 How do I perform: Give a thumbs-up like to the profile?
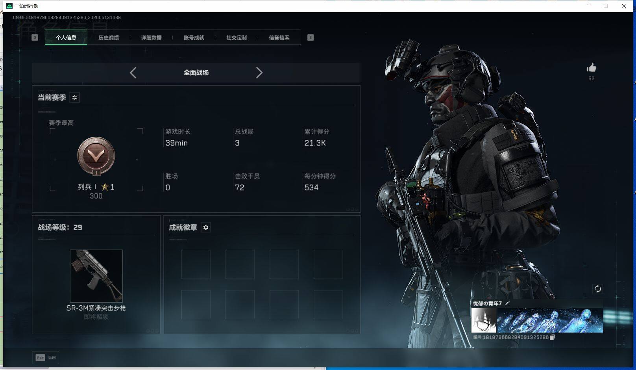click(x=591, y=68)
